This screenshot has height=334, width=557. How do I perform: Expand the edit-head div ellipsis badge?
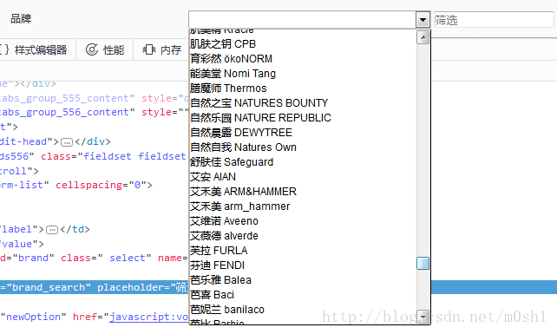67,142
